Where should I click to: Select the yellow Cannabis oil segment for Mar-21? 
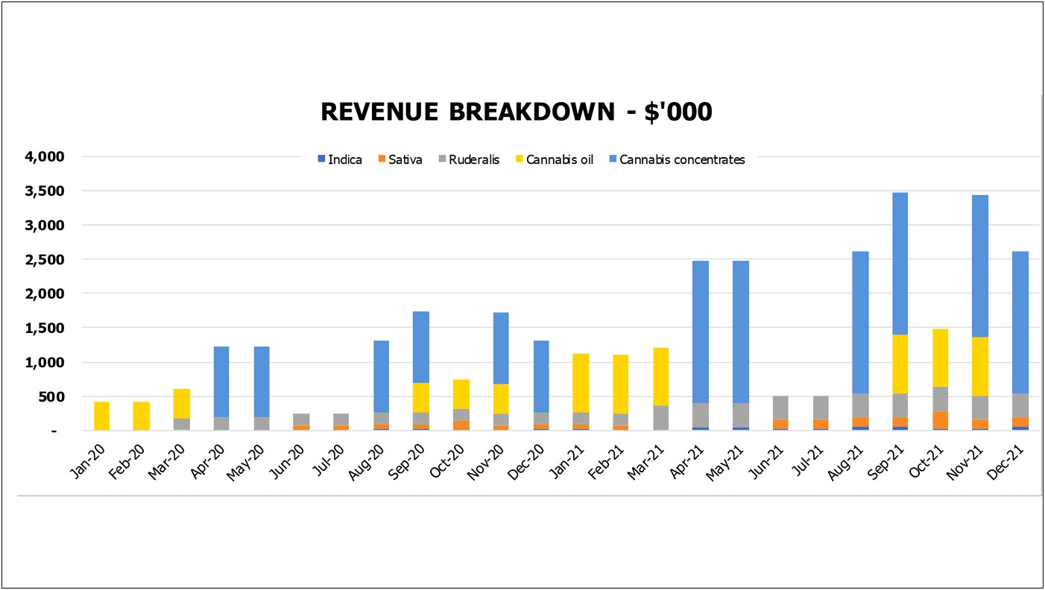661,376
